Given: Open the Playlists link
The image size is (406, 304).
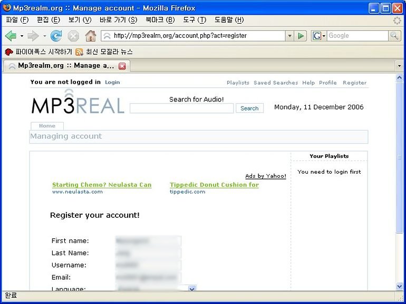Looking at the screenshot, I should pos(238,83).
